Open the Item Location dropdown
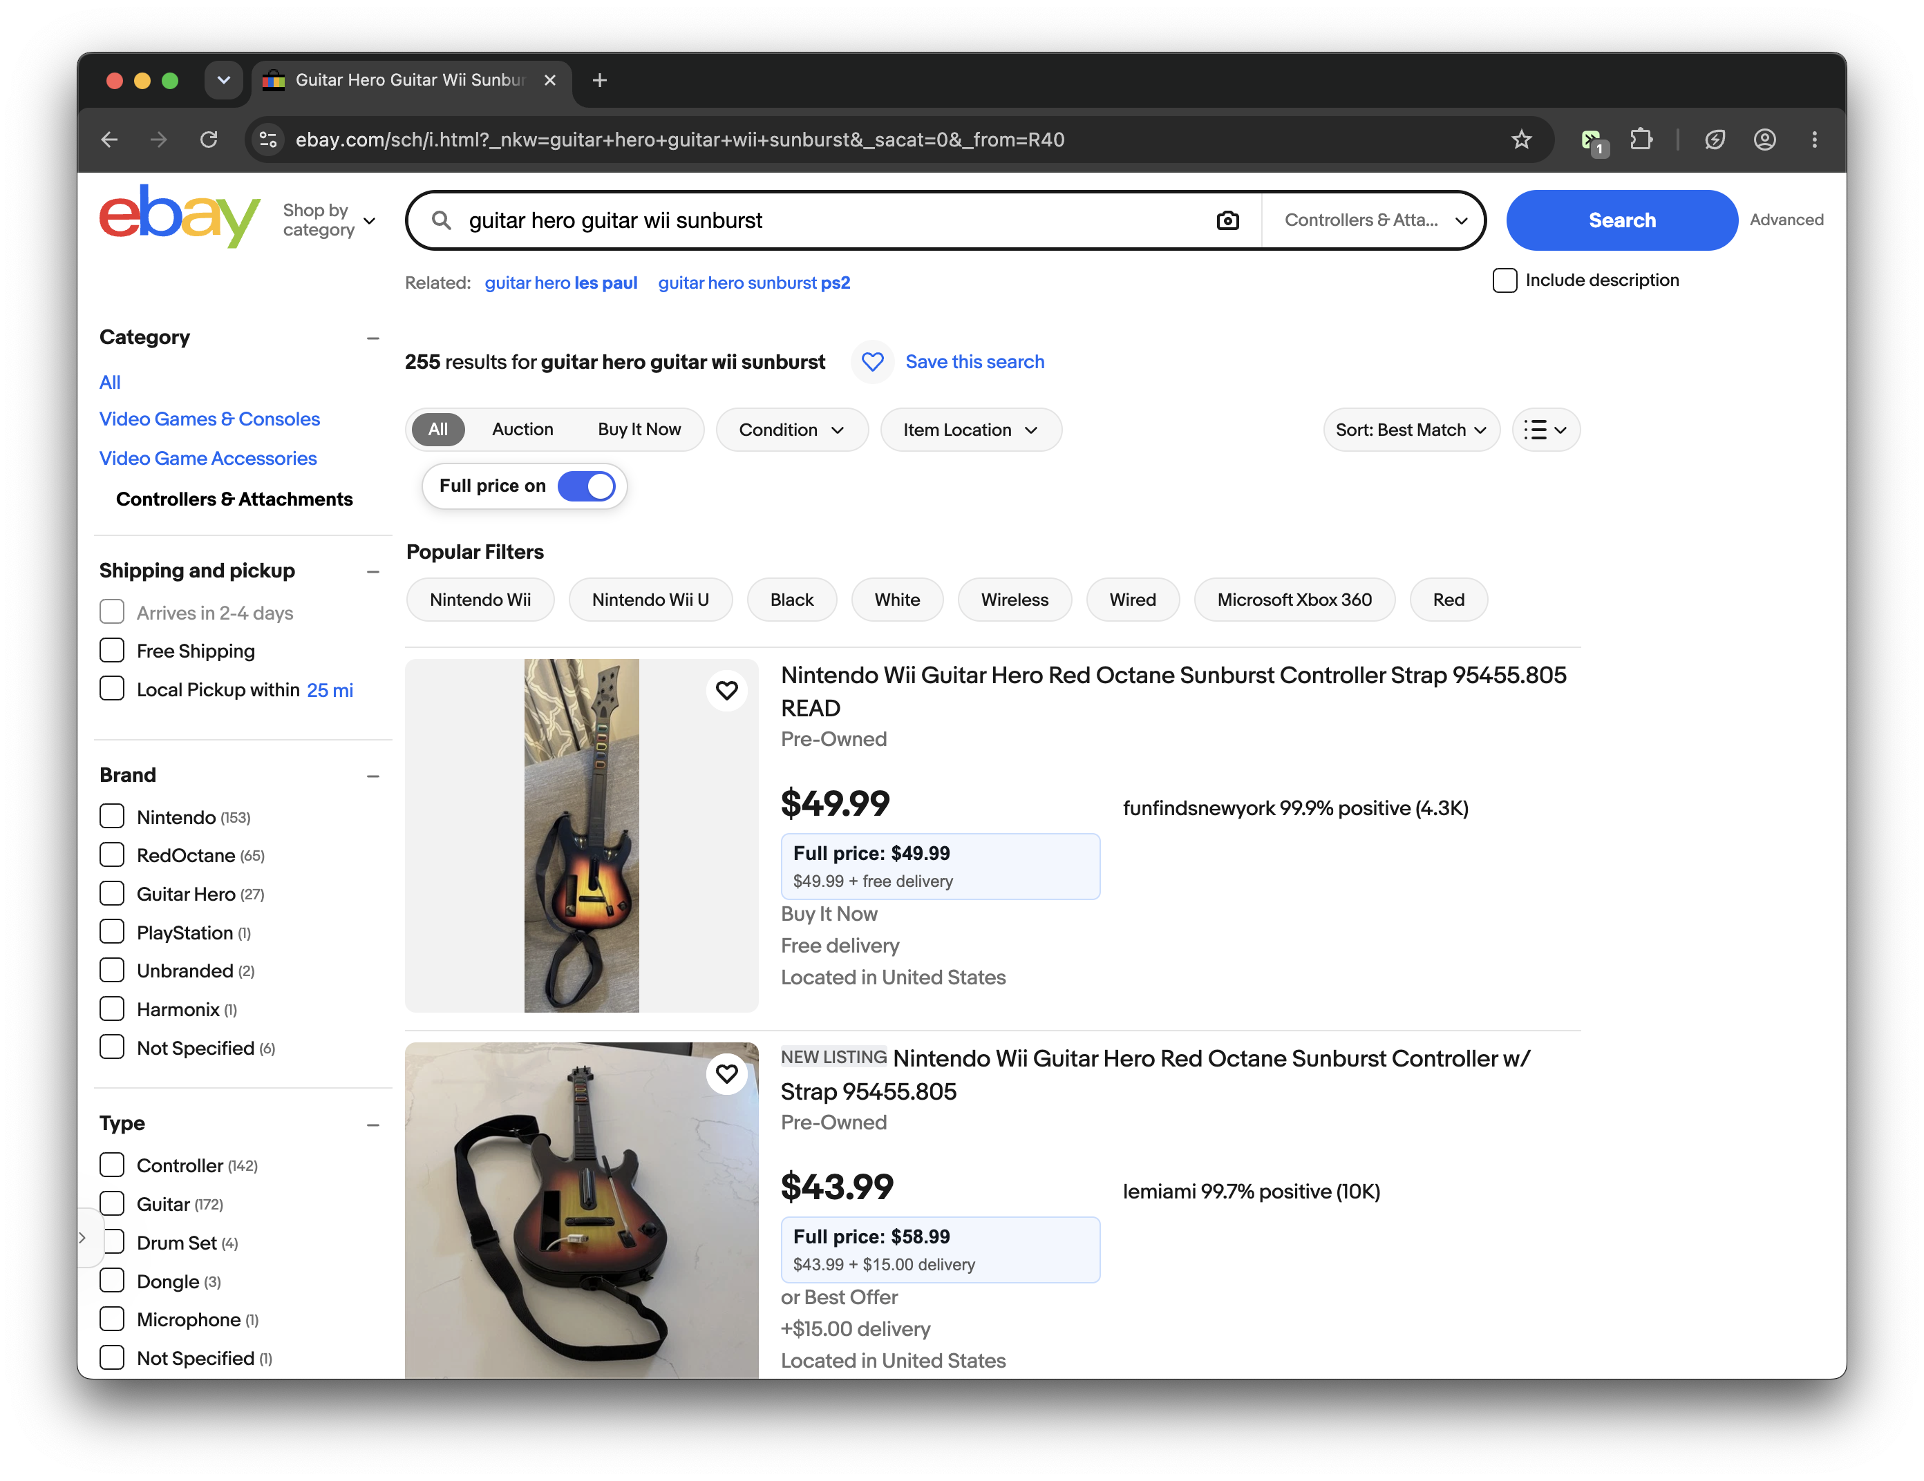 click(971, 430)
